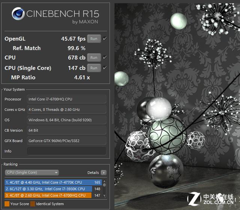Select the Cores x GHz field
The image size is (240, 210).
tap(67, 109)
